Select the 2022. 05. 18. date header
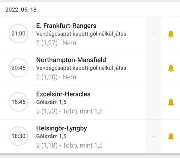180x158 pixels. [22, 10]
